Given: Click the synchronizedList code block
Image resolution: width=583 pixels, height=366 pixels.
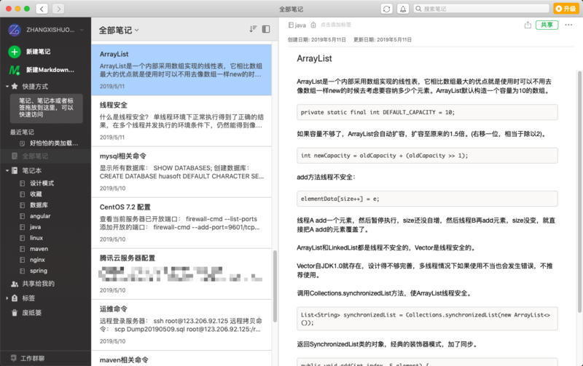Looking at the screenshot, I should tap(427, 319).
